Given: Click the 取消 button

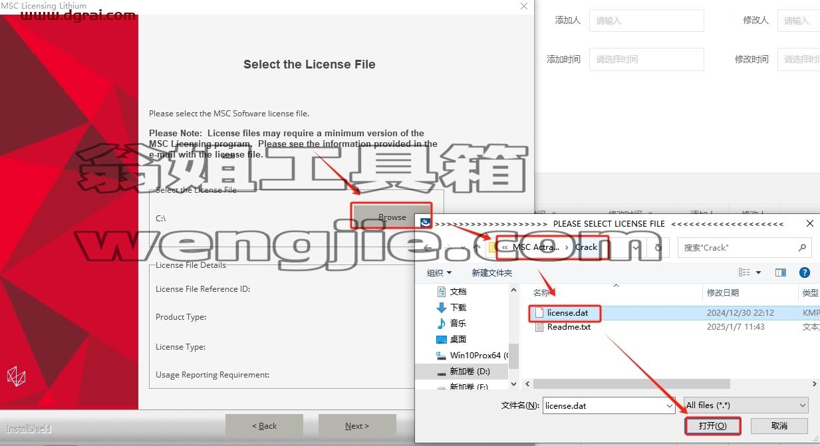Looking at the screenshot, I should pyautogui.click(x=779, y=425).
